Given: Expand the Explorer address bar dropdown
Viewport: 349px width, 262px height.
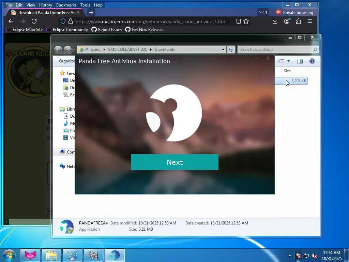Looking at the screenshot, I should coord(223,50).
